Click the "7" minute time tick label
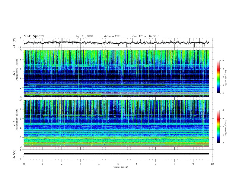239x184 pixels. (156, 164)
